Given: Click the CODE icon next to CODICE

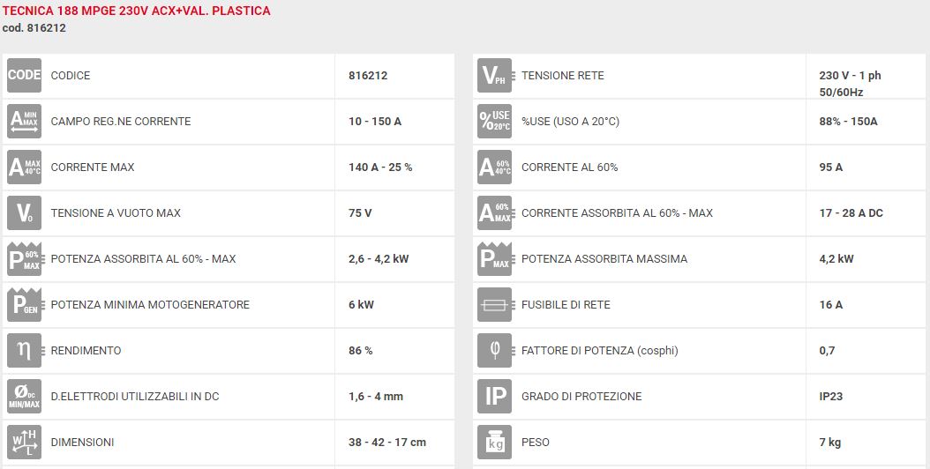Looking at the screenshot, I should [25, 75].
